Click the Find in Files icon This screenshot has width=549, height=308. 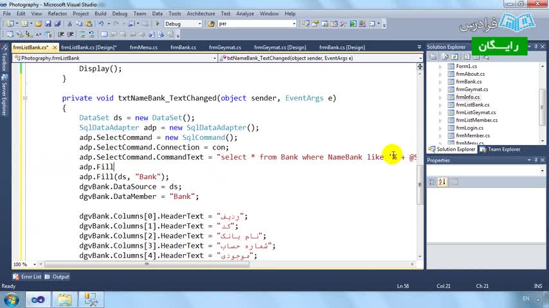[211, 24]
